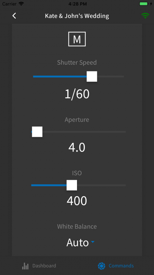Screen dimensions: 154x275
Task: Tap the charging bolt icon
Action: pyautogui.click(x=151, y=4)
